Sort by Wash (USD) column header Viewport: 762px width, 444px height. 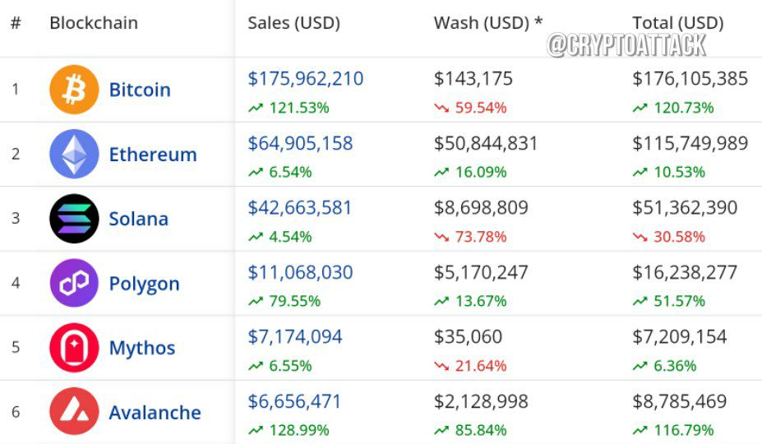488,23
